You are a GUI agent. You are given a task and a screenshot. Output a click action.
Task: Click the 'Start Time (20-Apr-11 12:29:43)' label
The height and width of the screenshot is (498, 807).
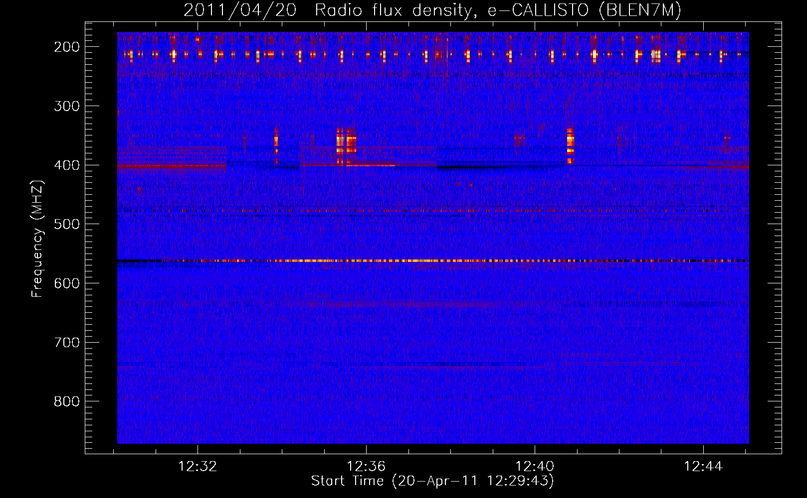(x=432, y=481)
